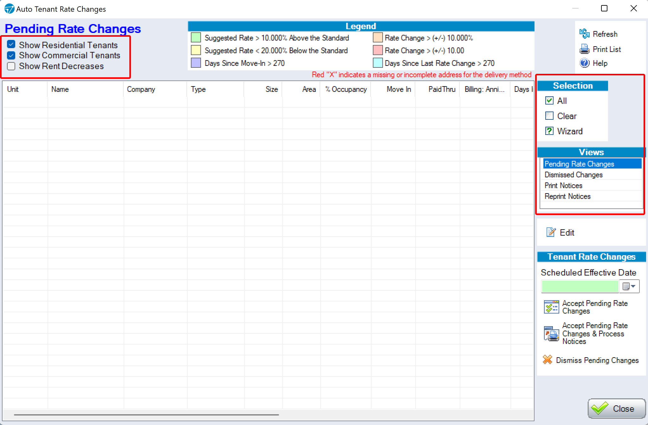Sort by the Billing: Anni... column header

[485, 89]
